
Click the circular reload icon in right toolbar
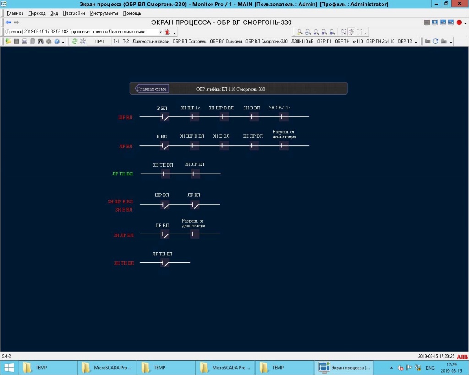pos(436,42)
